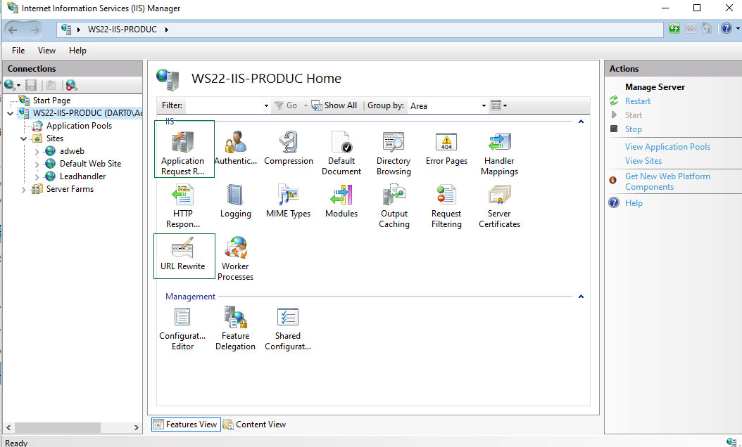This screenshot has height=447, width=742.
Task: Open Shared Configuration
Action: click(x=288, y=328)
